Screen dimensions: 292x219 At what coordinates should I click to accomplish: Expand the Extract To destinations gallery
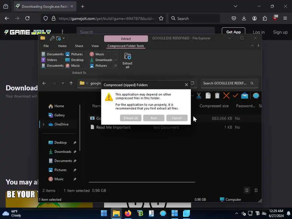(x=115, y=66)
